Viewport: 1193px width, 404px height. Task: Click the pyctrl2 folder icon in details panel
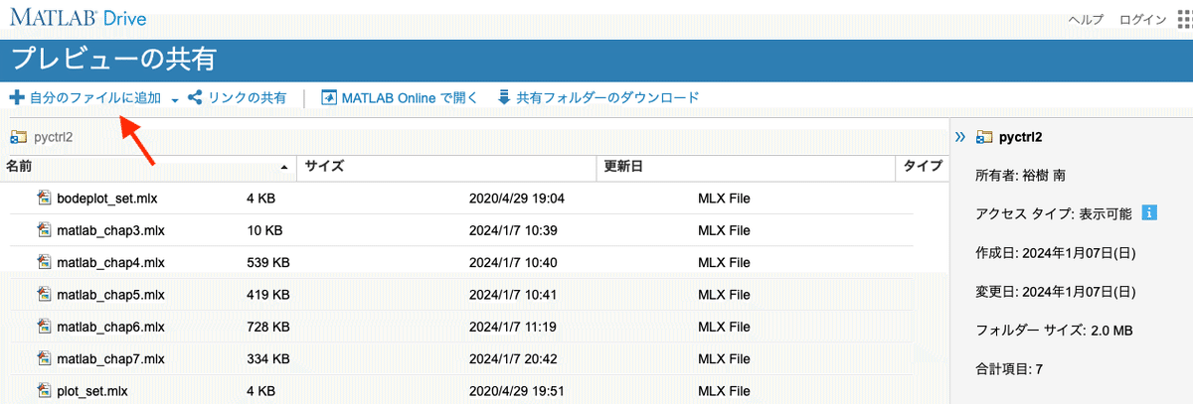985,137
